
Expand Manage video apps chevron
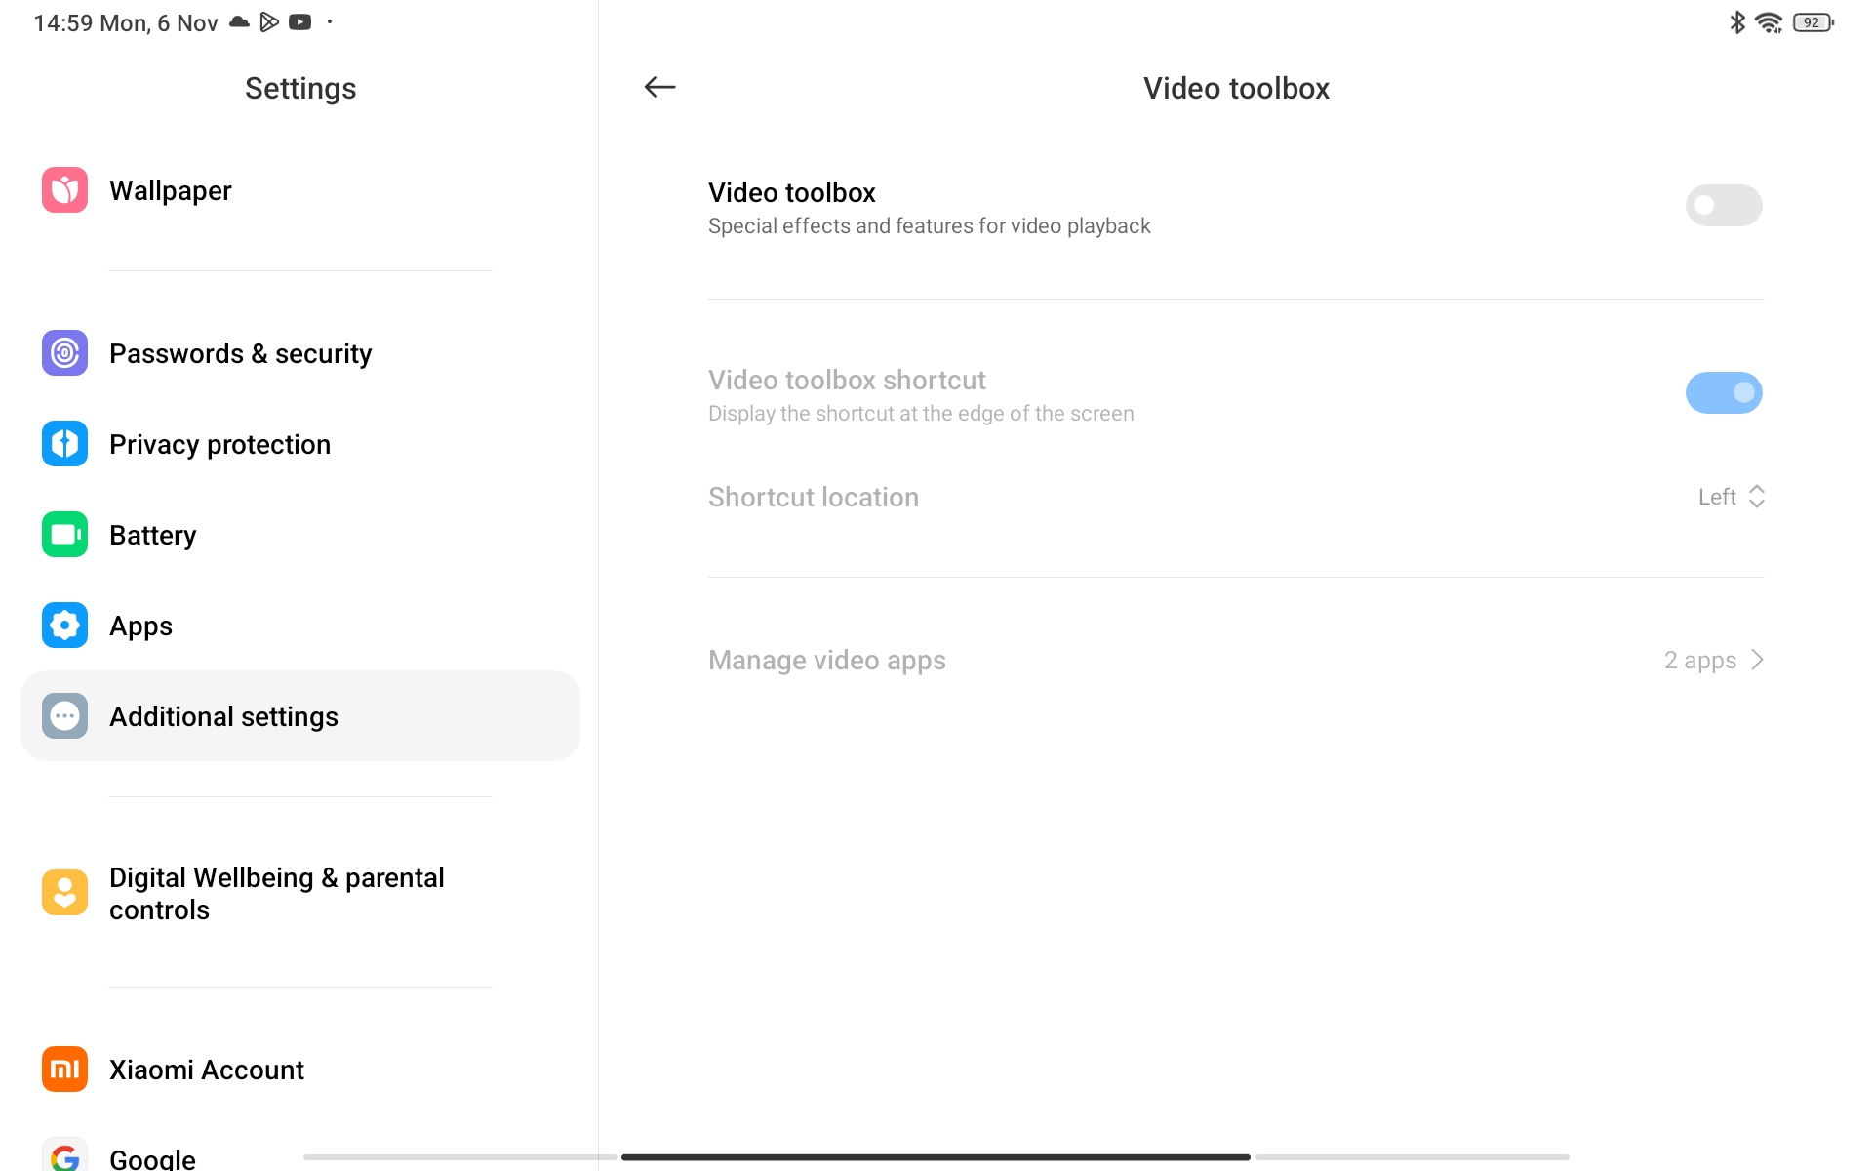point(1757,661)
